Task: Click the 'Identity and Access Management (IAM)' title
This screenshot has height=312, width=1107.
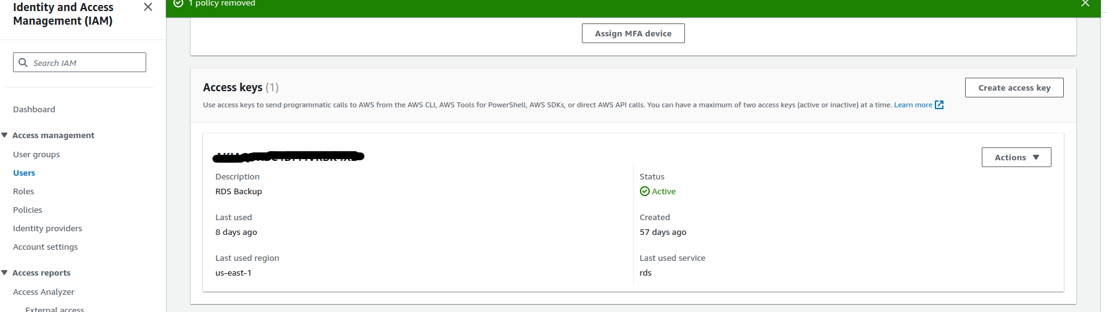Action: point(63,14)
